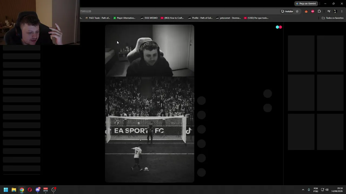Screen dimensions: 346x194
Task: Open the Chrome three-dot menu
Action: [342, 11]
